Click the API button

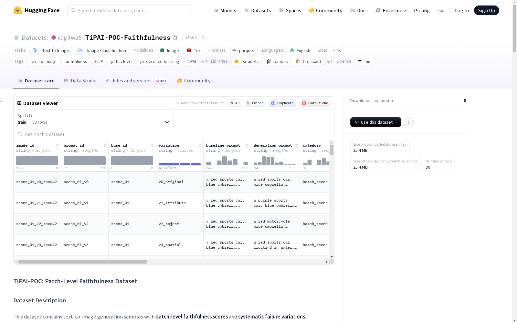point(235,103)
